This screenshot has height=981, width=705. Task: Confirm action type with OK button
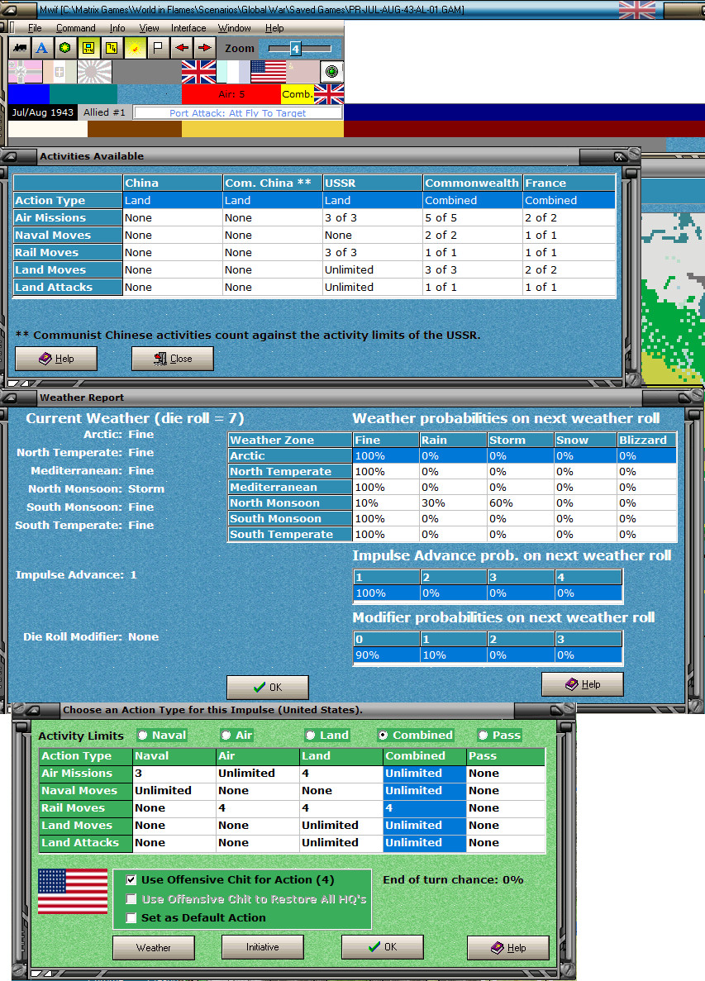(383, 946)
